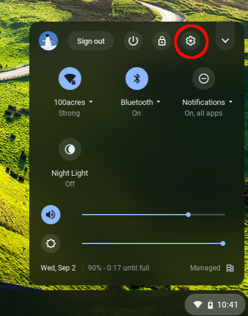
Task: Mute audio with the speaker button
Action: tap(51, 215)
